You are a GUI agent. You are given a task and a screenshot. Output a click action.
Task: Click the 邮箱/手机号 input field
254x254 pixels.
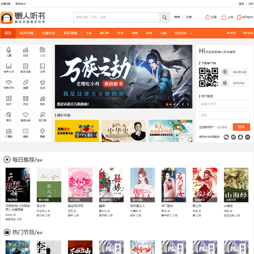click(x=224, y=104)
